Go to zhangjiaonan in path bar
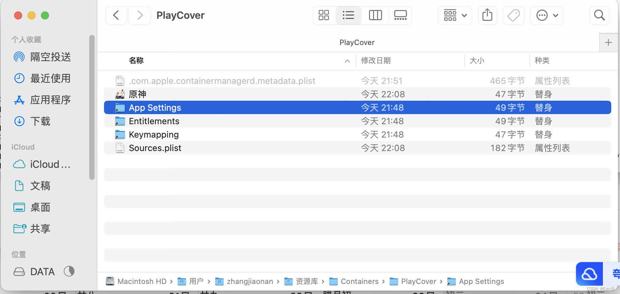The width and height of the screenshot is (620, 294). [x=244, y=281]
